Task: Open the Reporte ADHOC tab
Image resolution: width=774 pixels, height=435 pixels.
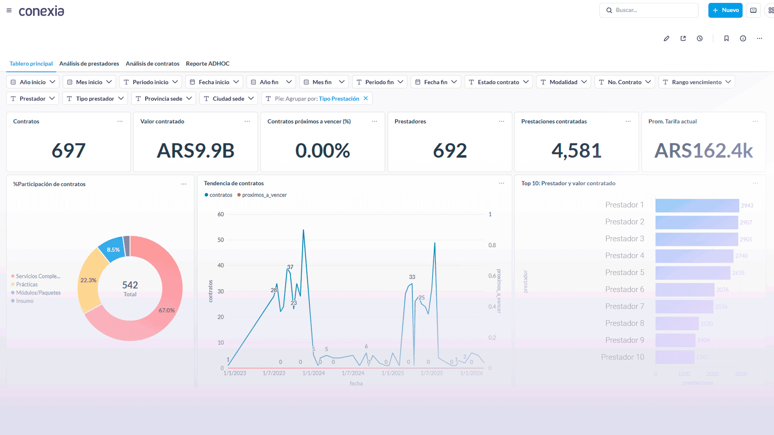Action: (208, 64)
